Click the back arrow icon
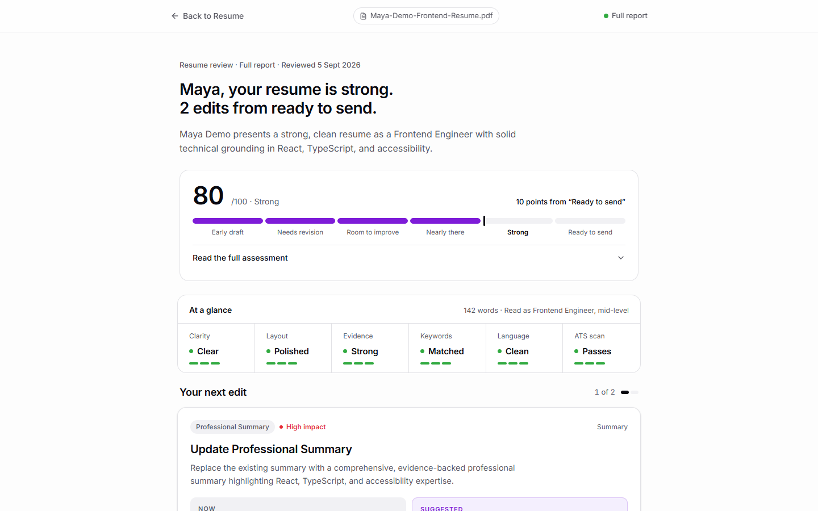Viewport: 818px width, 511px height. [x=175, y=16]
